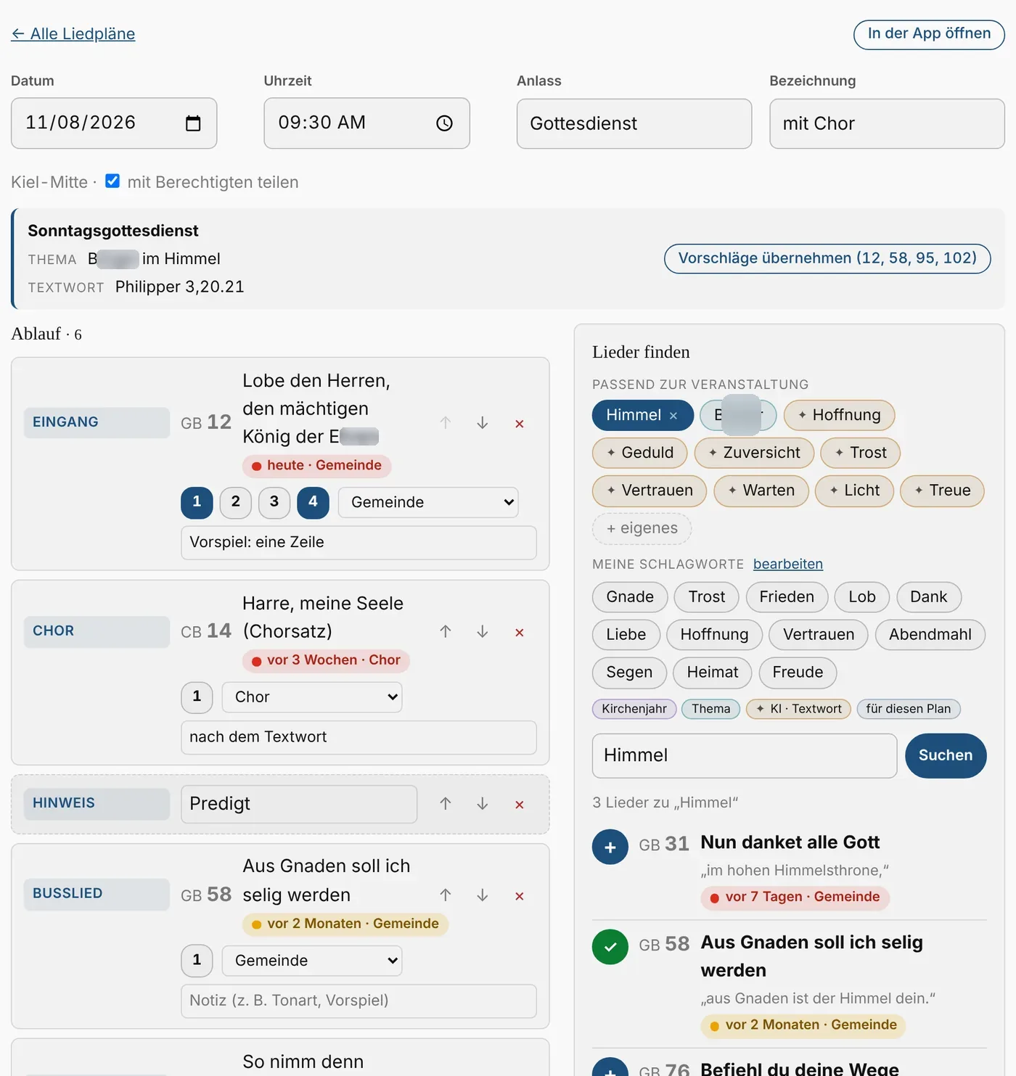Toggle verse 1 of Lobe den Herren
This screenshot has height=1076, width=1016.
point(197,502)
